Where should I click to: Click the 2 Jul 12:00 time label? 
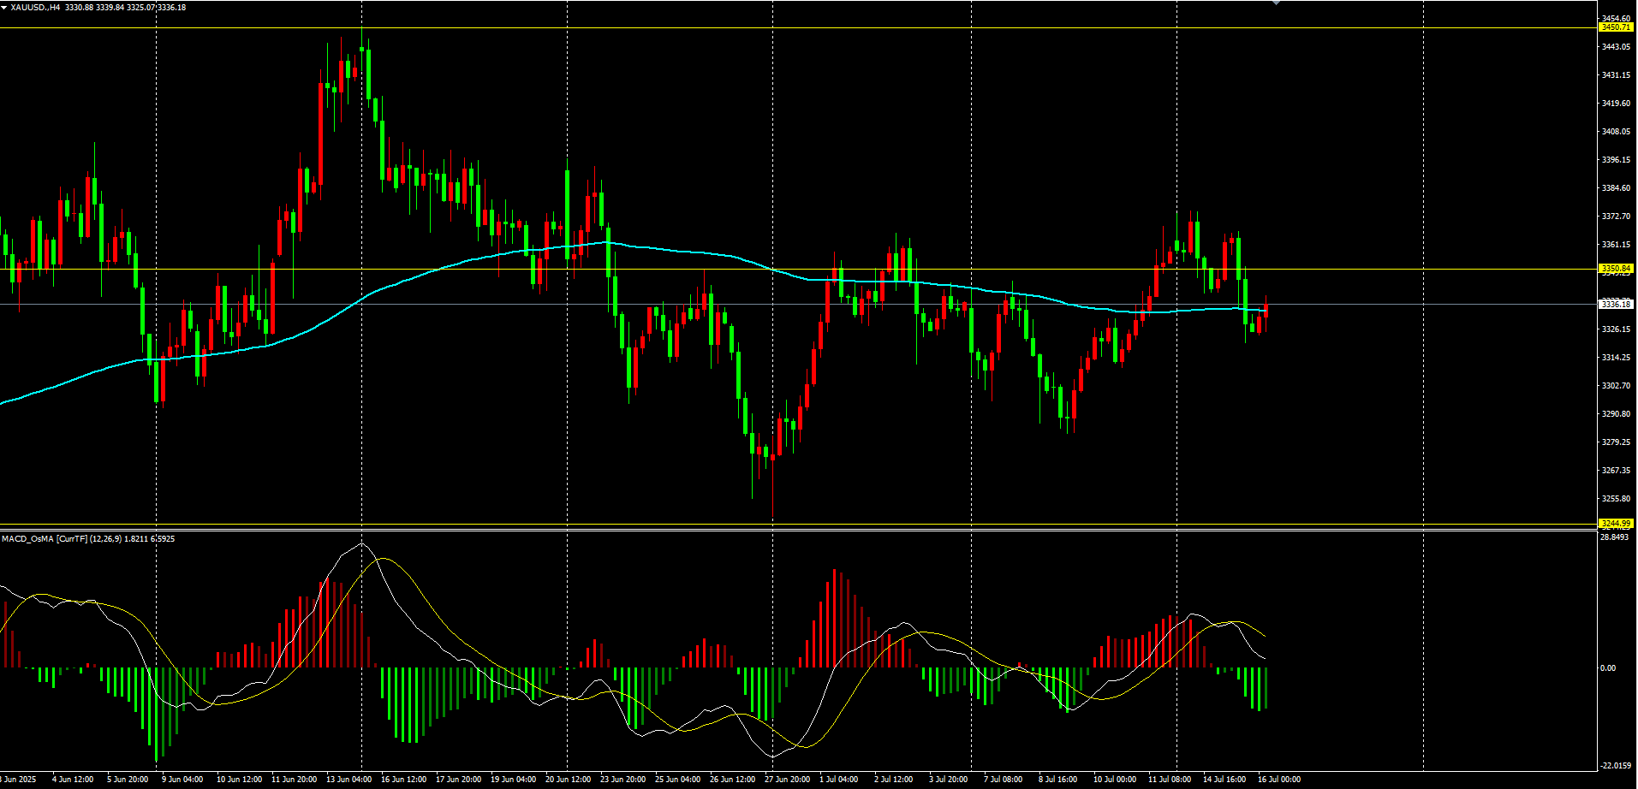pos(894,780)
